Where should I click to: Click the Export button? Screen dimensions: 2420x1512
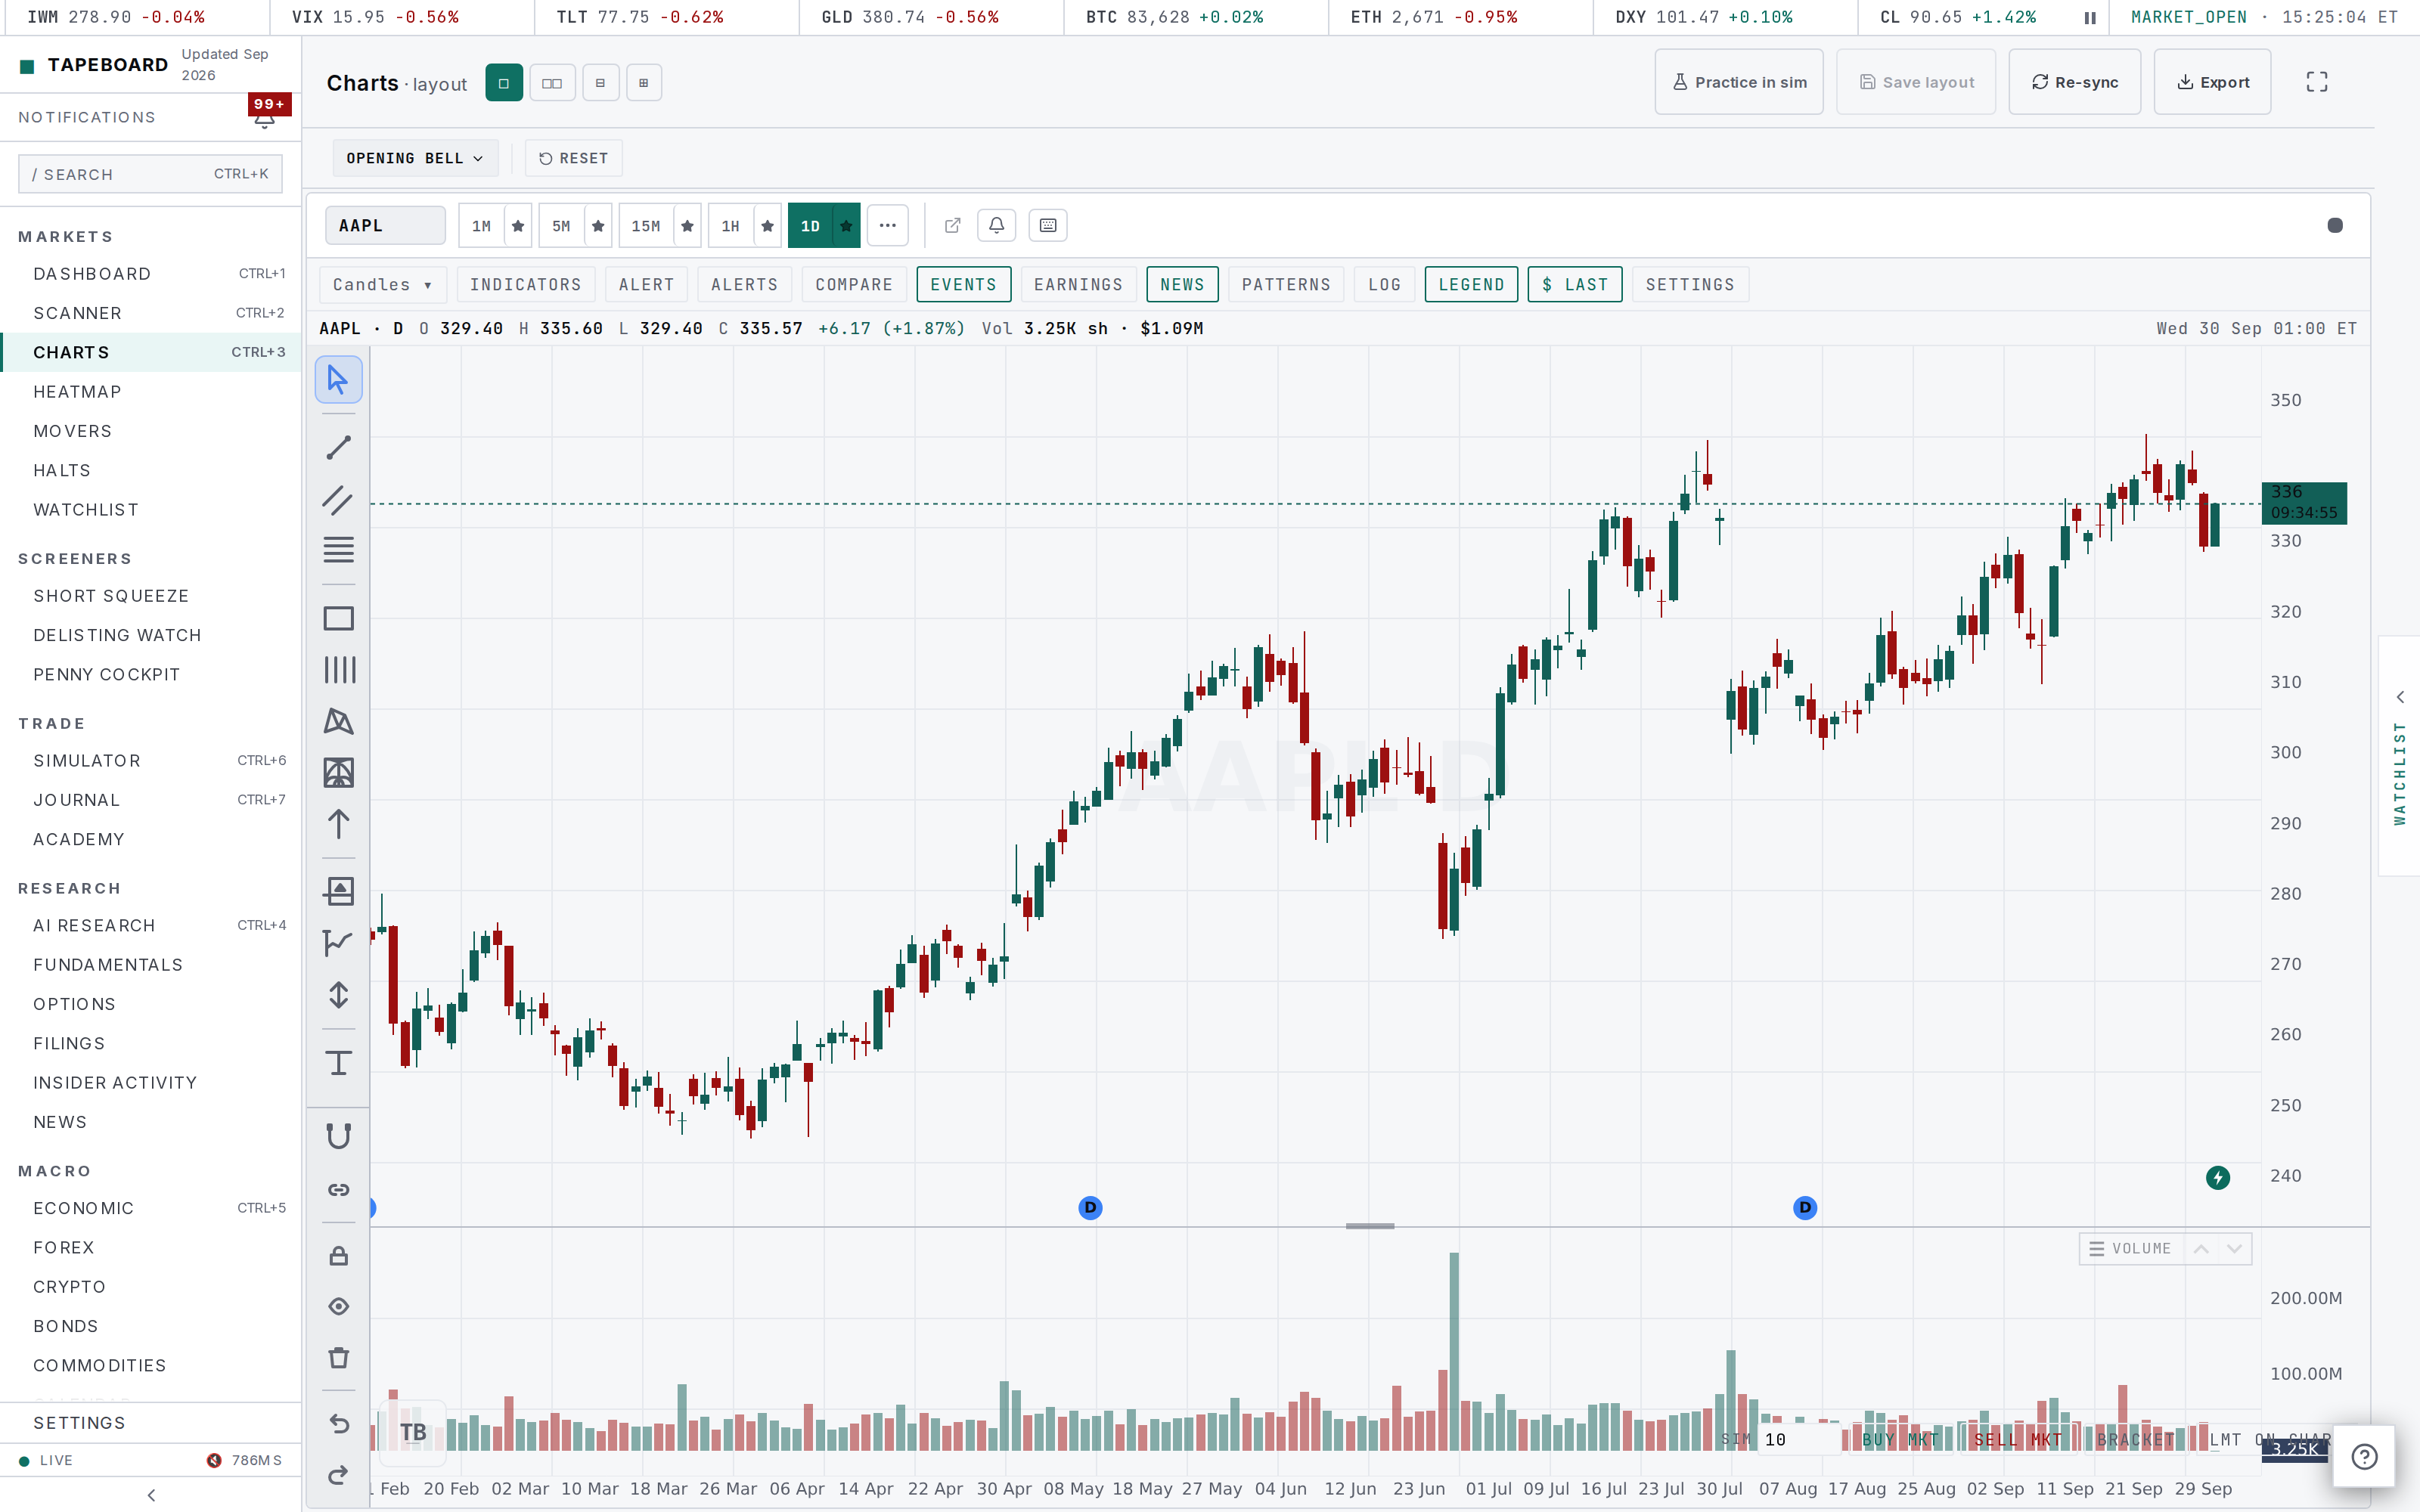tap(2212, 82)
